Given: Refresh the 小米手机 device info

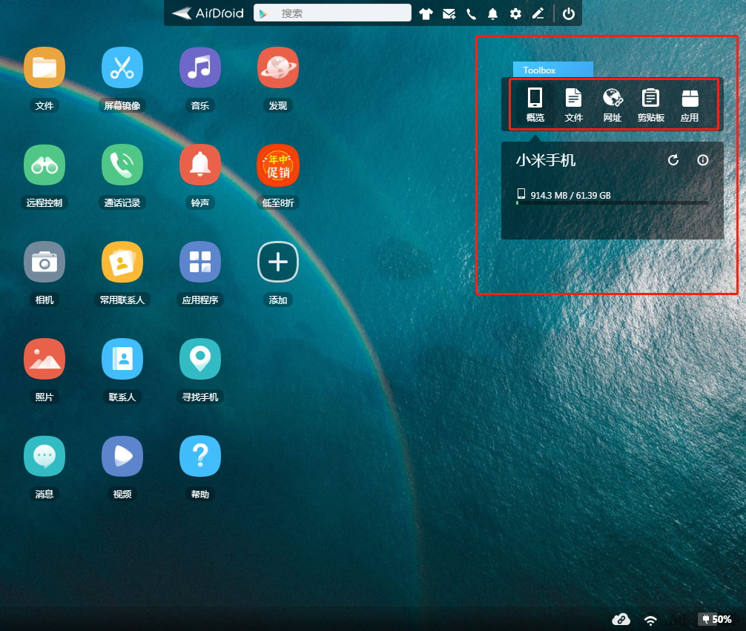Looking at the screenshot, I should tap(673, 160).
